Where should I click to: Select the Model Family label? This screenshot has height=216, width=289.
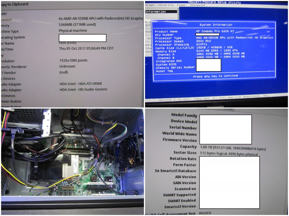184,115
